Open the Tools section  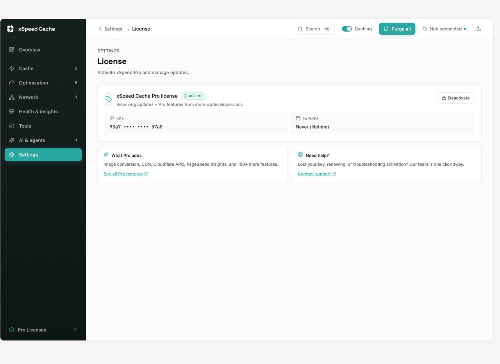(x=43, y=126)
